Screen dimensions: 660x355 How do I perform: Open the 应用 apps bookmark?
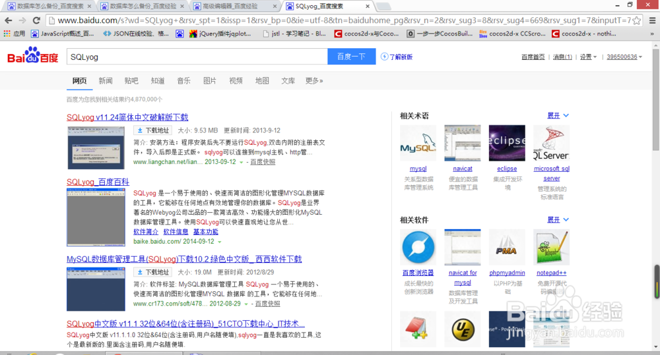15,34
